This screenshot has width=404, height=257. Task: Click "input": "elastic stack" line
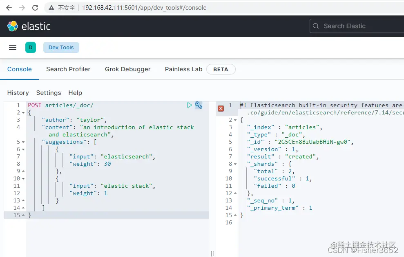click(112, 186)
